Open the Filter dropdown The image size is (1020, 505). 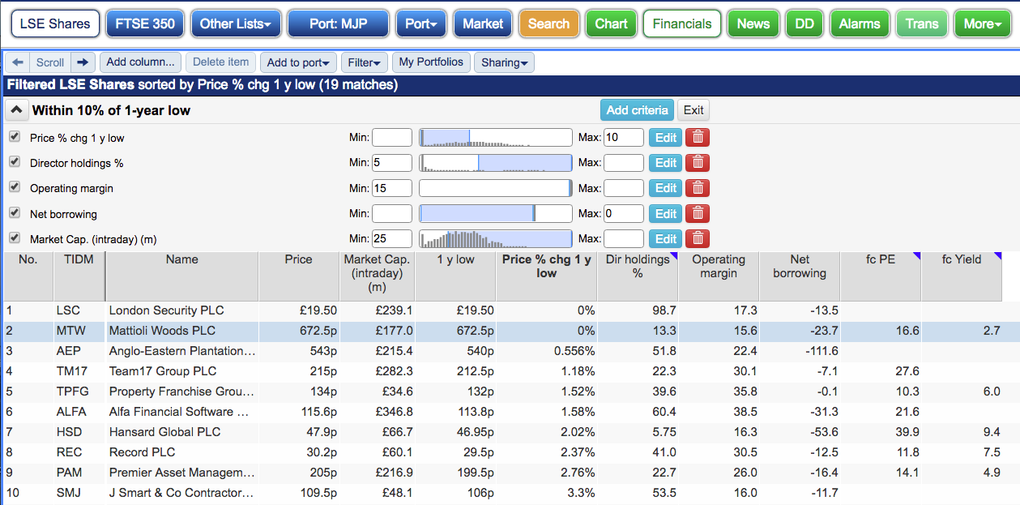[365, 62]
